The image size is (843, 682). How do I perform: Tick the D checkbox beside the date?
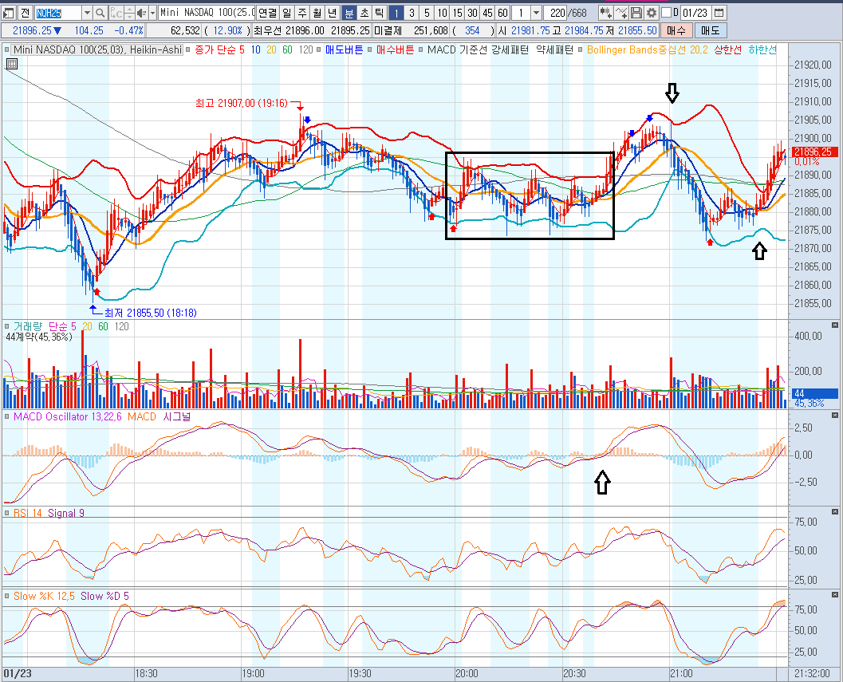pyautogui.click(x=667, y=13)
